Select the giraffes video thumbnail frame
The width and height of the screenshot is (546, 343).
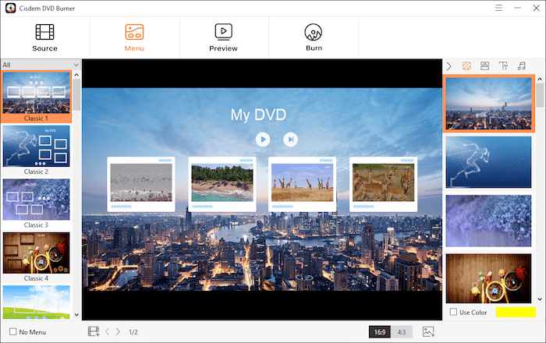click(303, 184)
